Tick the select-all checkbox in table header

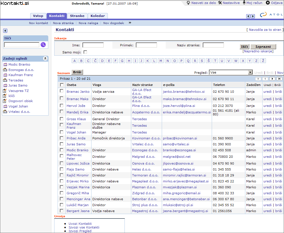click(62, 85)
